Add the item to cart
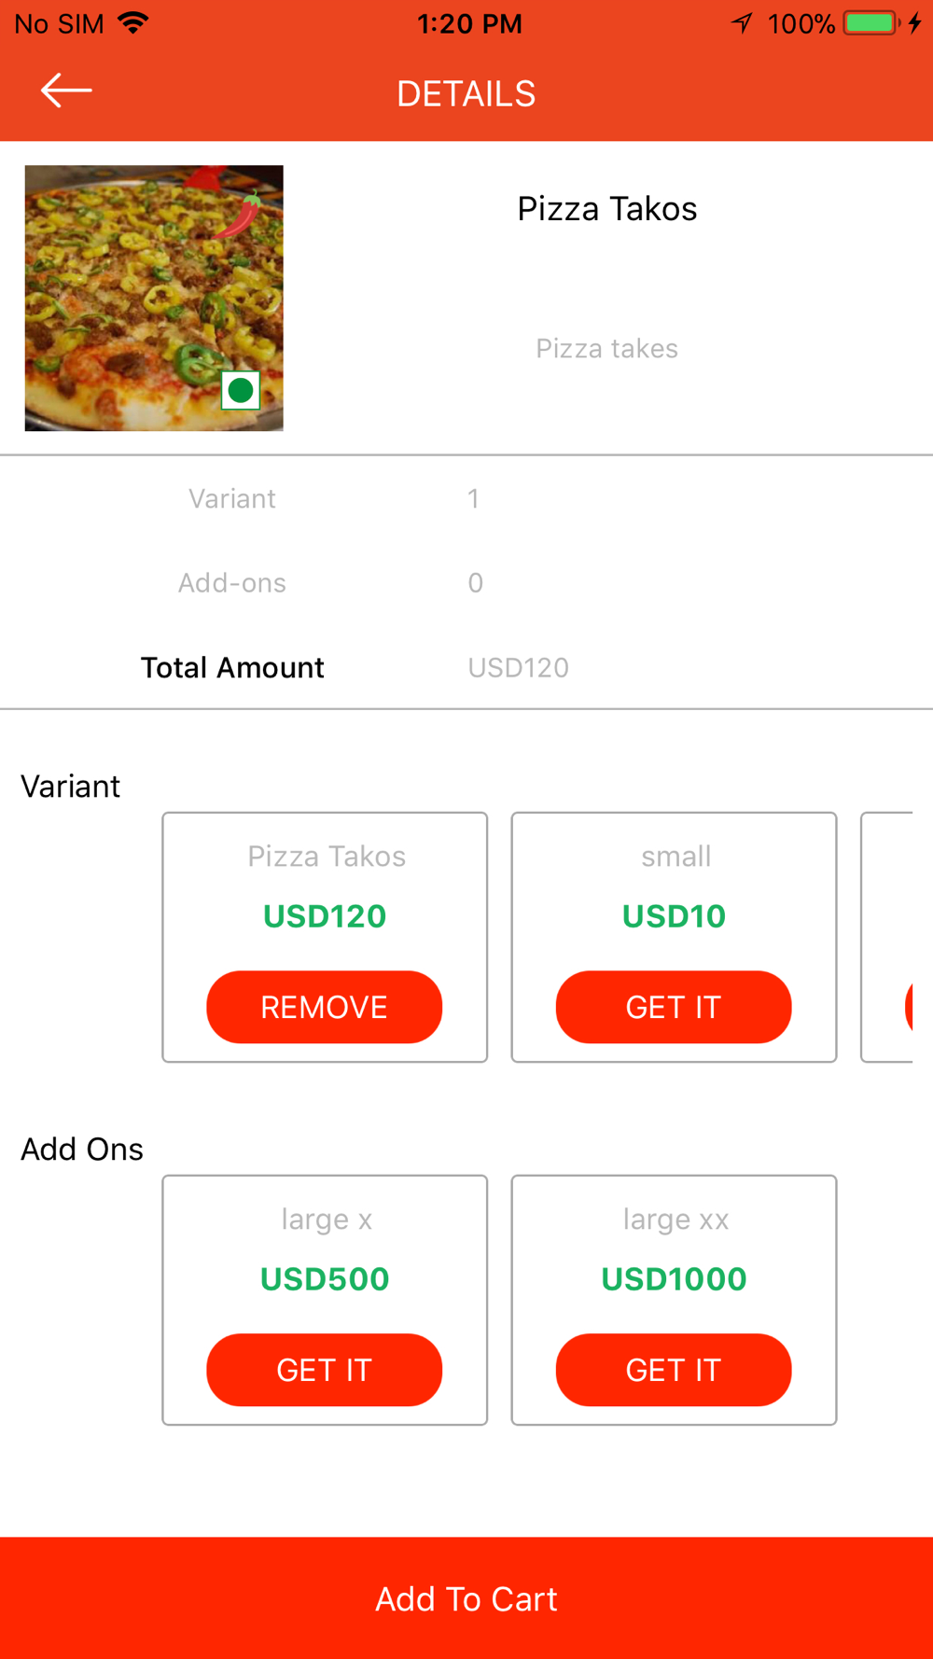The width and height of the screenshot is (933, 1659). pos(466,1598)
